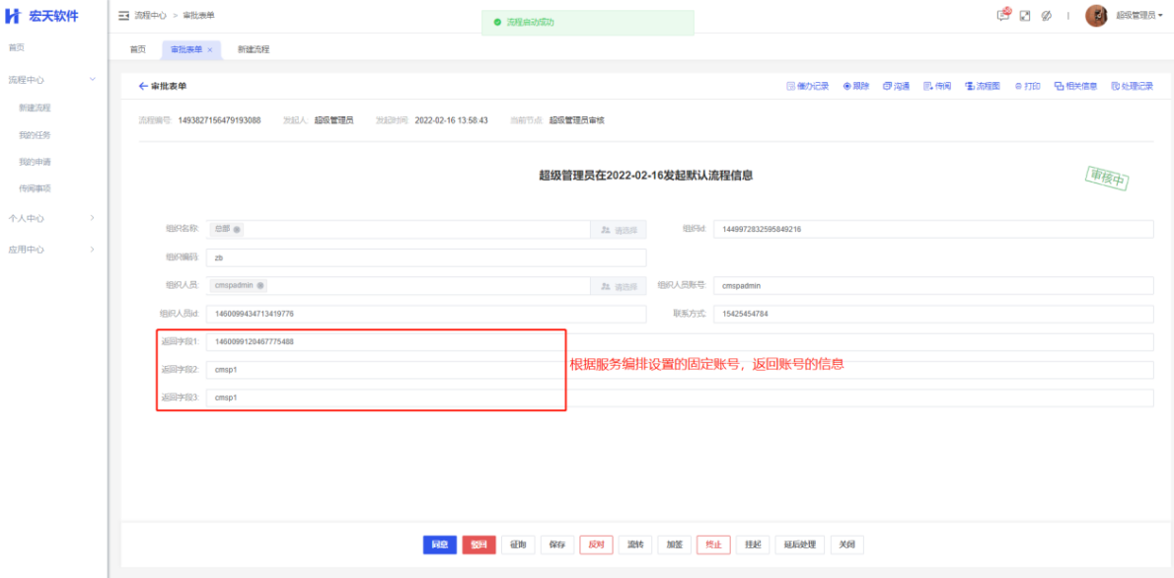
Task: Click the blue 同意 approve button
Action: tap(439, 545)
